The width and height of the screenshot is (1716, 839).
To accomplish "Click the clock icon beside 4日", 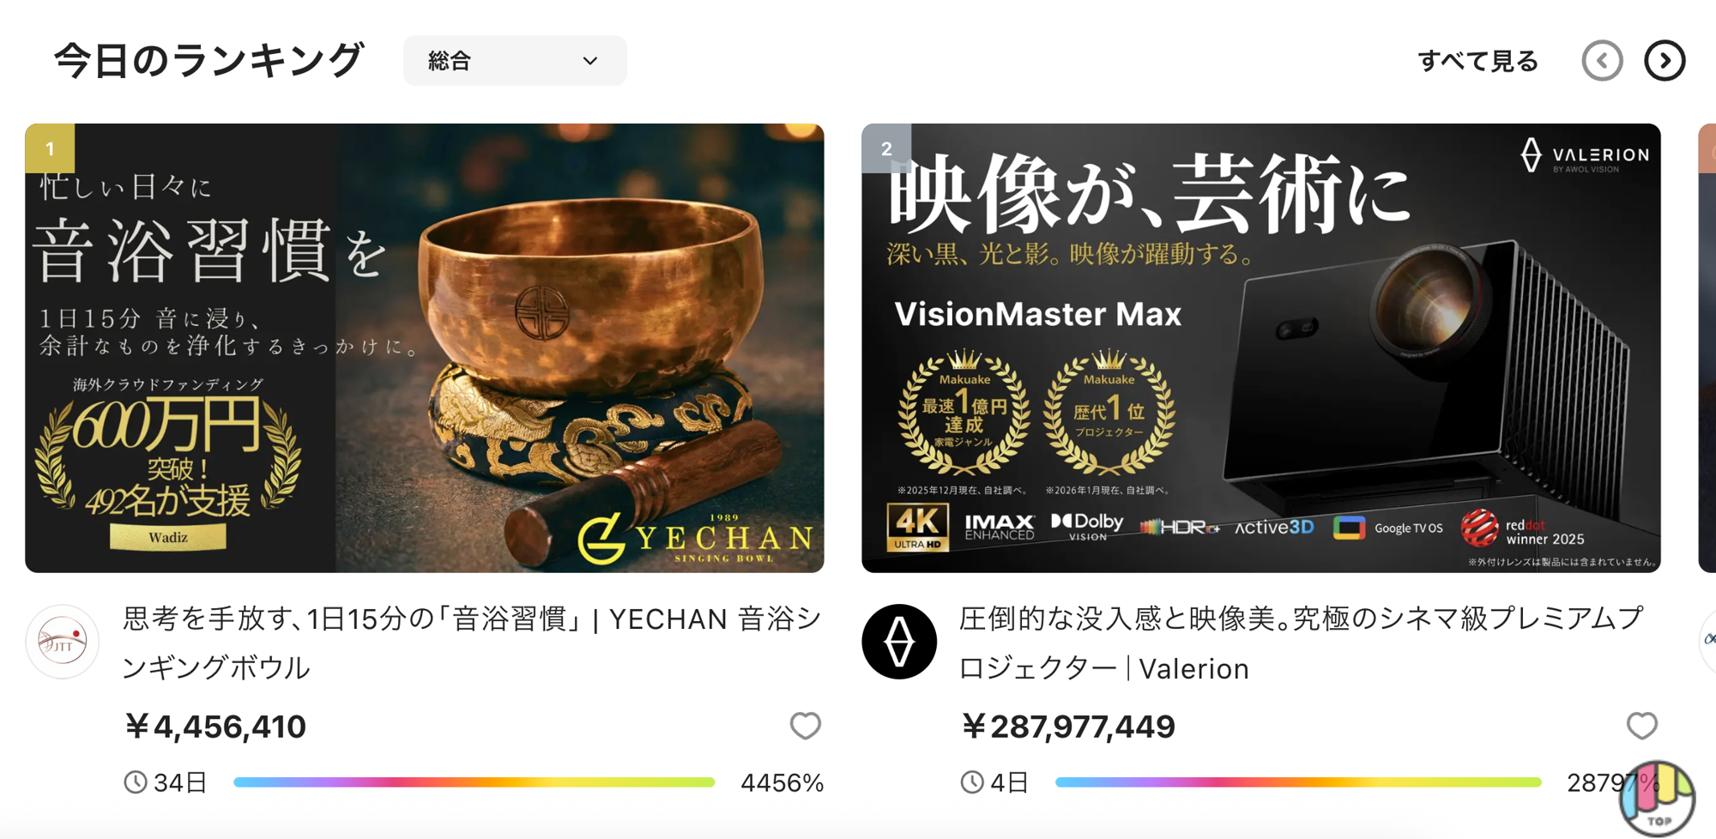I will (972, 782).
